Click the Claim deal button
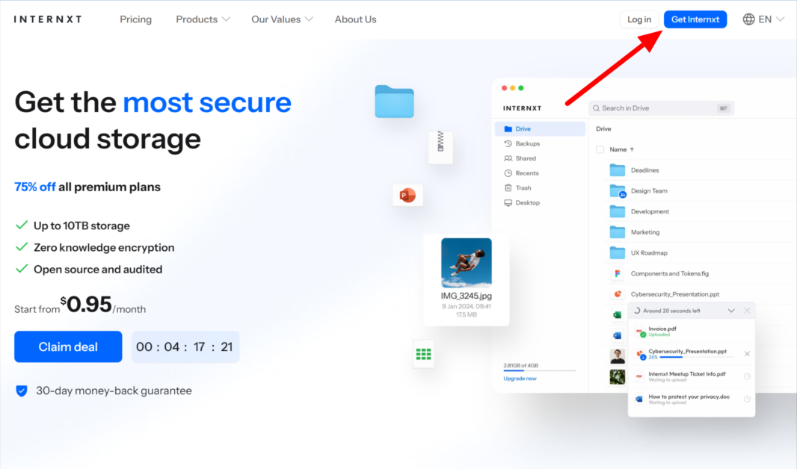This screenshot has width=797, height=469. click(68, 347)
